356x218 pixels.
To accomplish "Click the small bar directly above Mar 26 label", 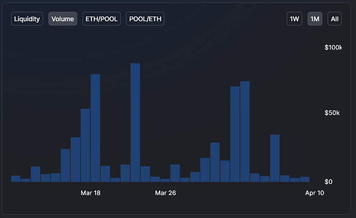I will click(x=165, y=180).
